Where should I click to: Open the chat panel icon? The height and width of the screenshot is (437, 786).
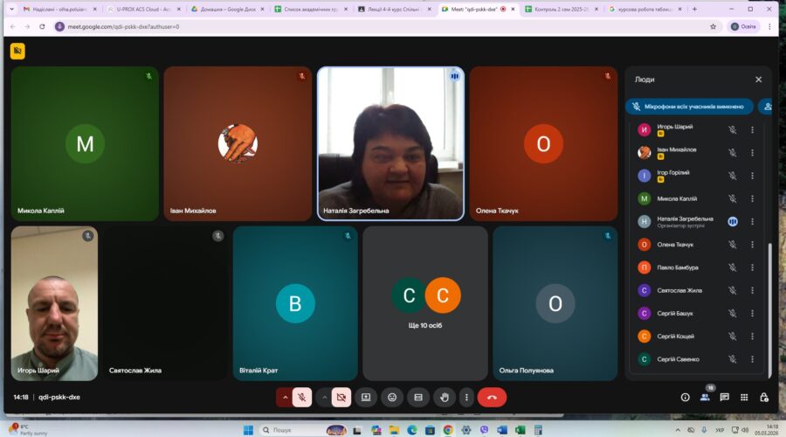pos(724,397)
